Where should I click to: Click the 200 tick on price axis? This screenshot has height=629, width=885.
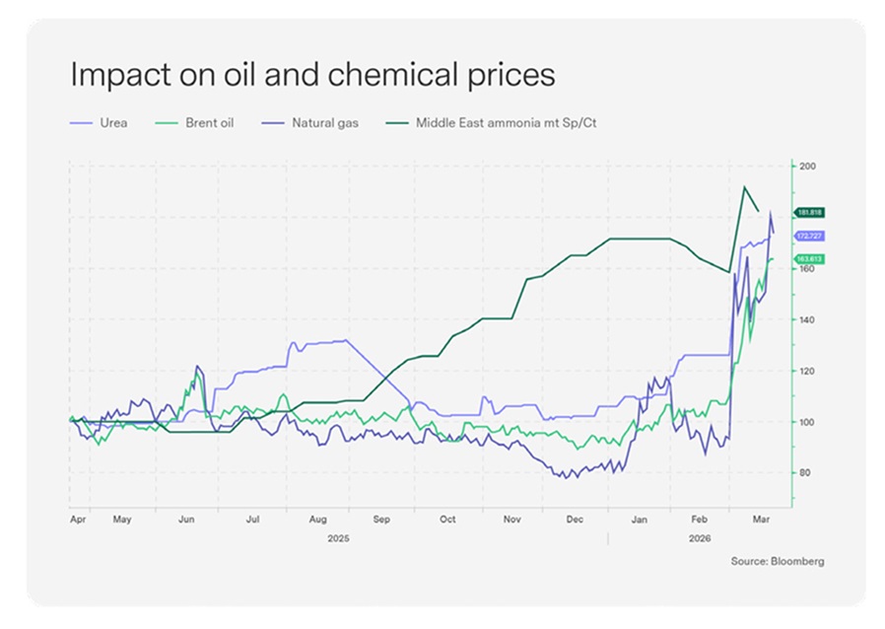tap(810, 167)
